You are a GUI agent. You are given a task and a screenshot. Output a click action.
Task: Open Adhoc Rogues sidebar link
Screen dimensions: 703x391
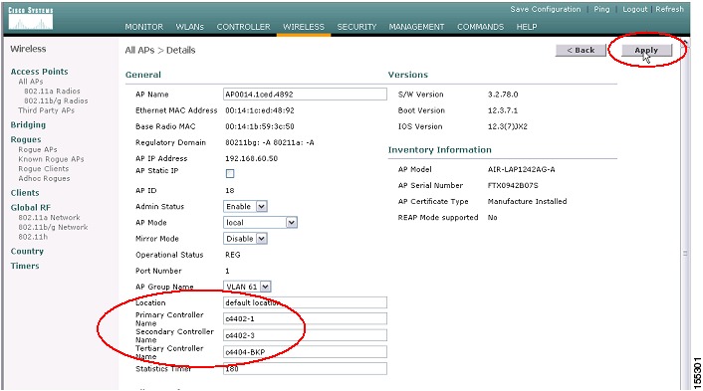[44, 178]
